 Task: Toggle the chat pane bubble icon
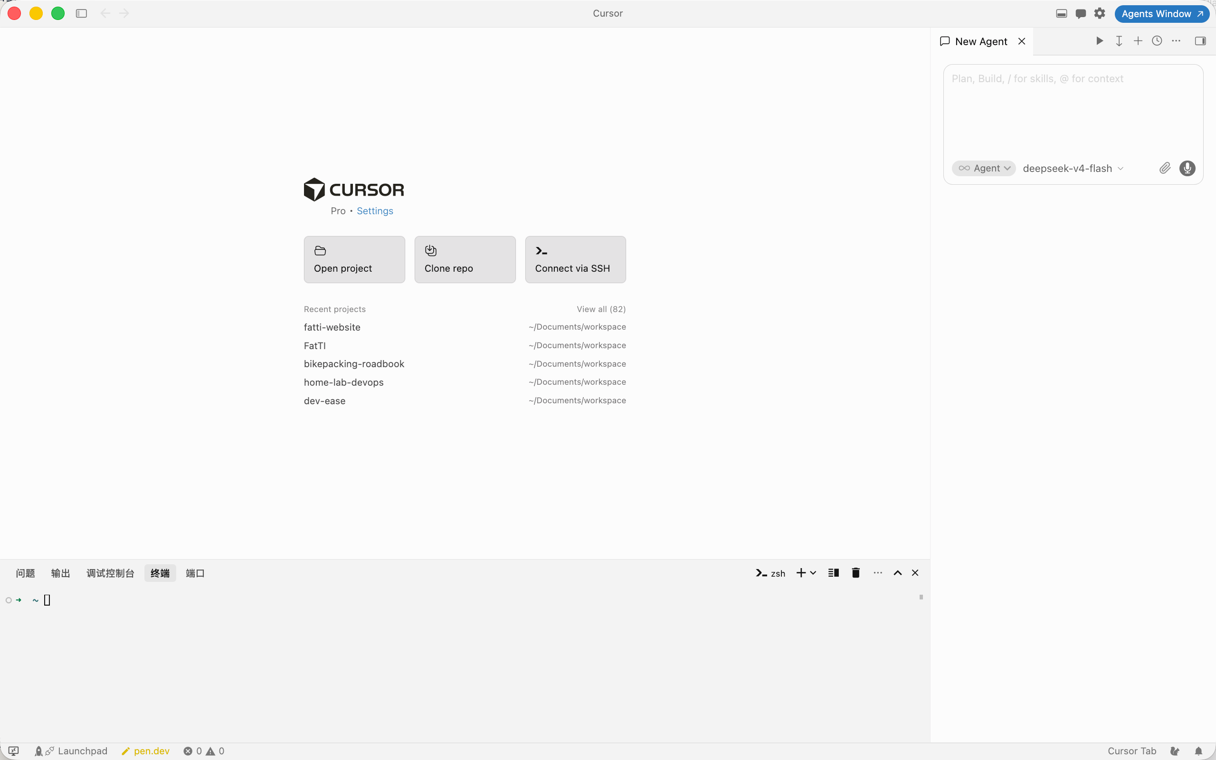tap(1080, 14)
